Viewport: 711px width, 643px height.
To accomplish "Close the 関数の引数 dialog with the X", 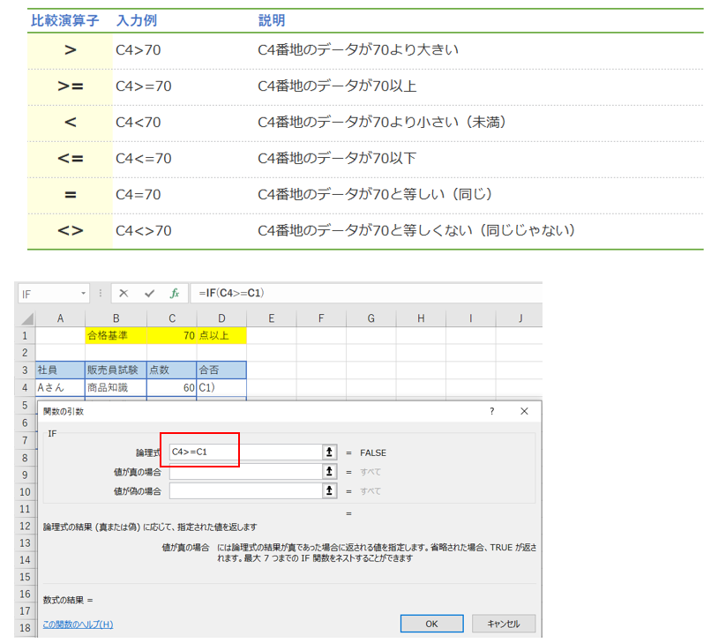I will (524, 411).
